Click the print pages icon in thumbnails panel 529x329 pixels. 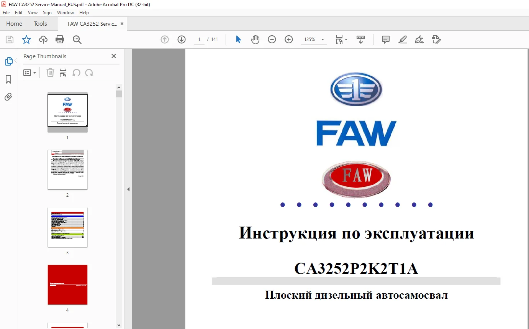(63, 73)
